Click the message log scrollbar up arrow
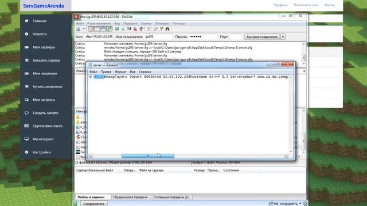 [x=304, y=44]
